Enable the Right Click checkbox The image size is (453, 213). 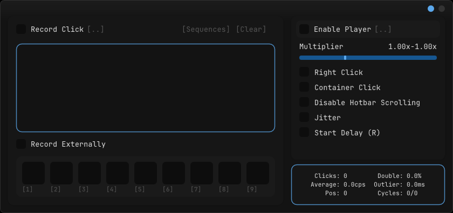tap(304, 72)
